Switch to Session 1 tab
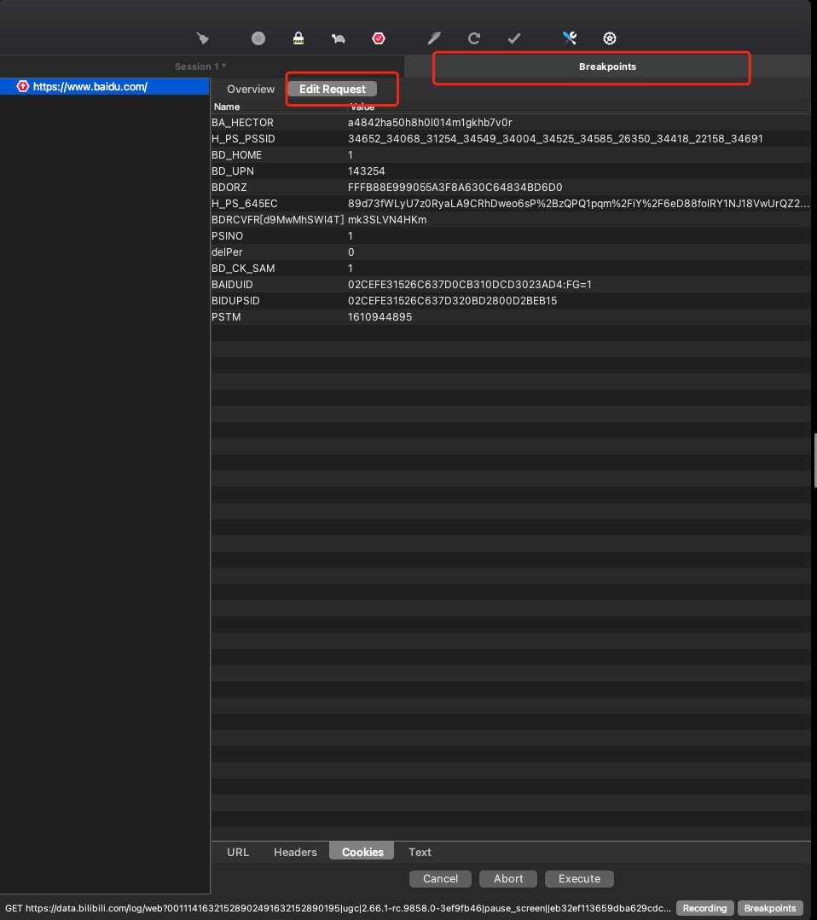 click(200, 67)
